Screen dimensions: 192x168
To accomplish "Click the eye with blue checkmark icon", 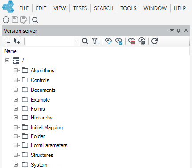I will 118,41.
